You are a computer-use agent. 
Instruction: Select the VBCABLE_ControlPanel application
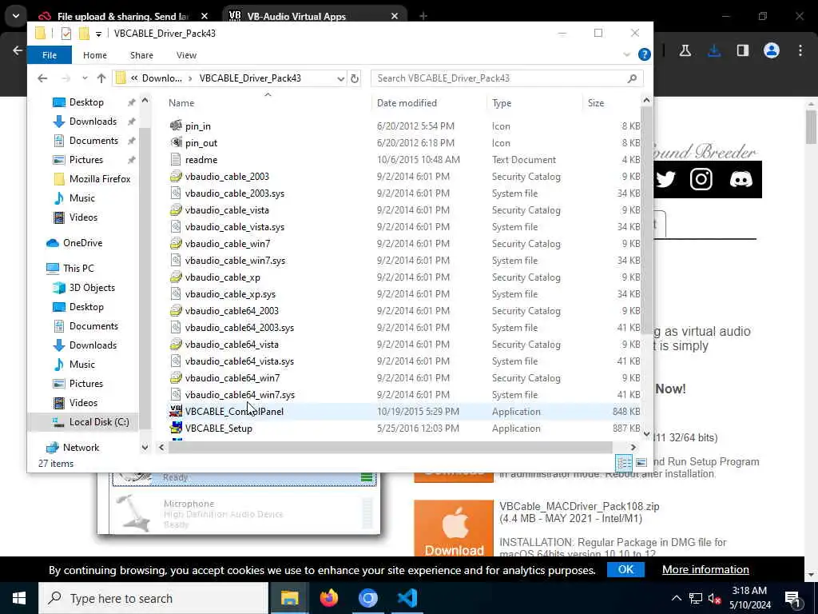(234, 412)
